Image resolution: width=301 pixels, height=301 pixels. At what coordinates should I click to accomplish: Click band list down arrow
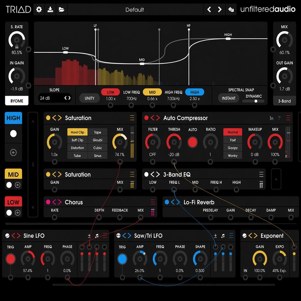(x=33, y=207)
